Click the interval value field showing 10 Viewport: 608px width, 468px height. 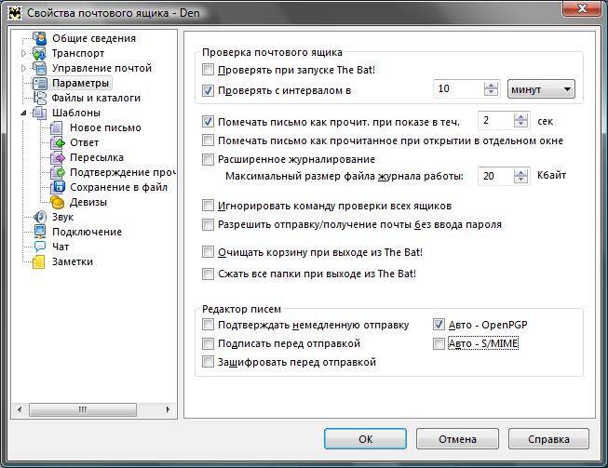[x=459, y=89]
